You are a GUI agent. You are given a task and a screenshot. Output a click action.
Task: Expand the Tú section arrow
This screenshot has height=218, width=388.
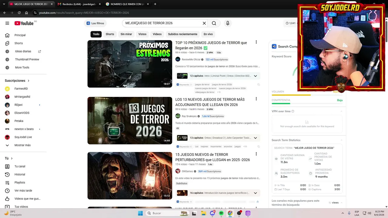12,158
